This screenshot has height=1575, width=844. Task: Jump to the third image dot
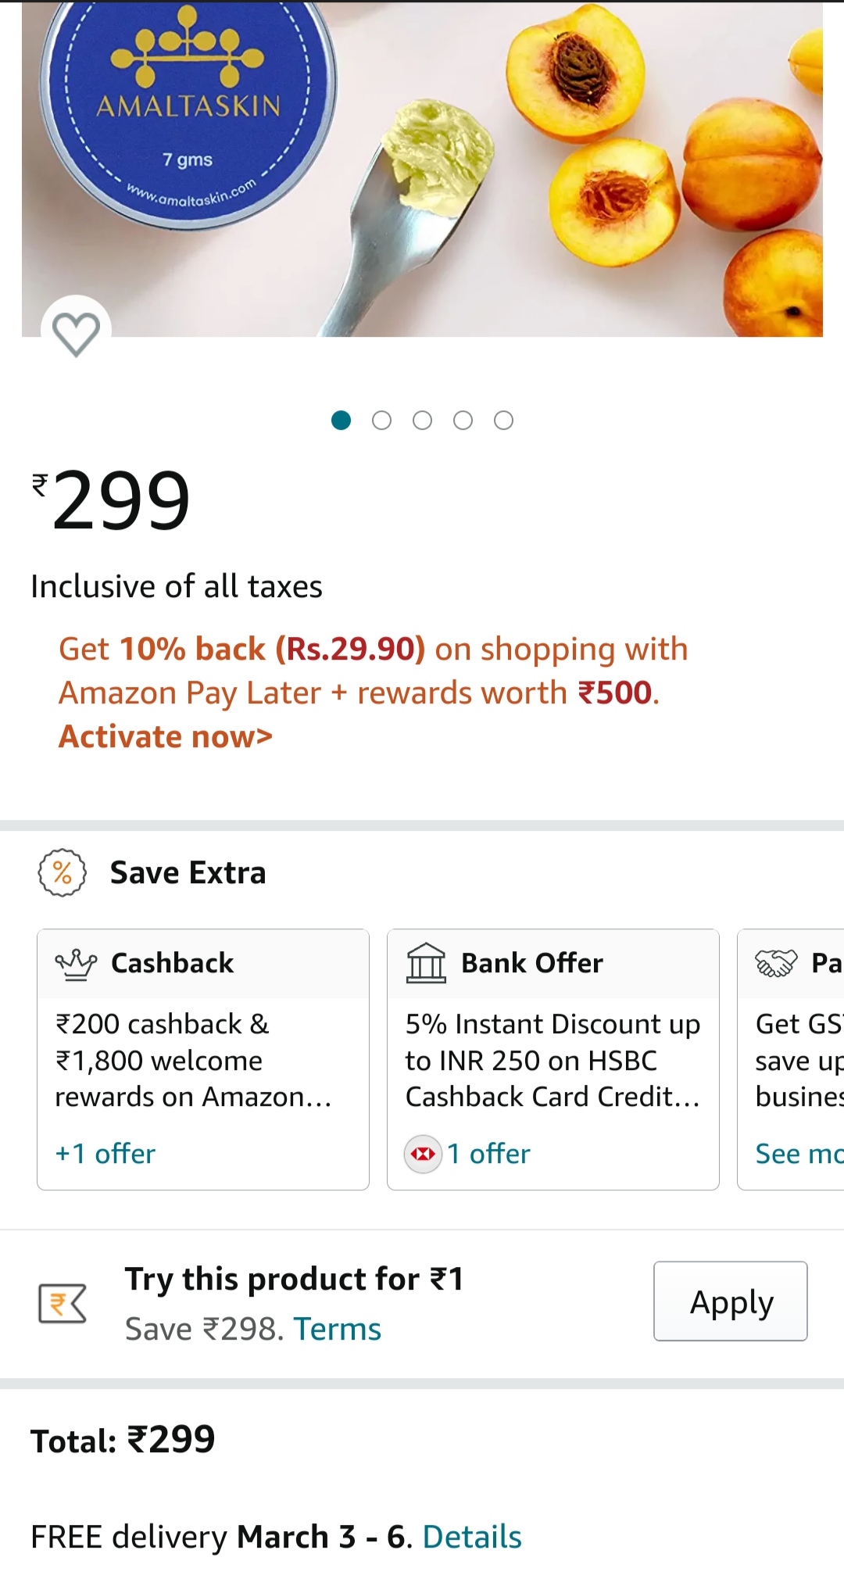point(422,421)
